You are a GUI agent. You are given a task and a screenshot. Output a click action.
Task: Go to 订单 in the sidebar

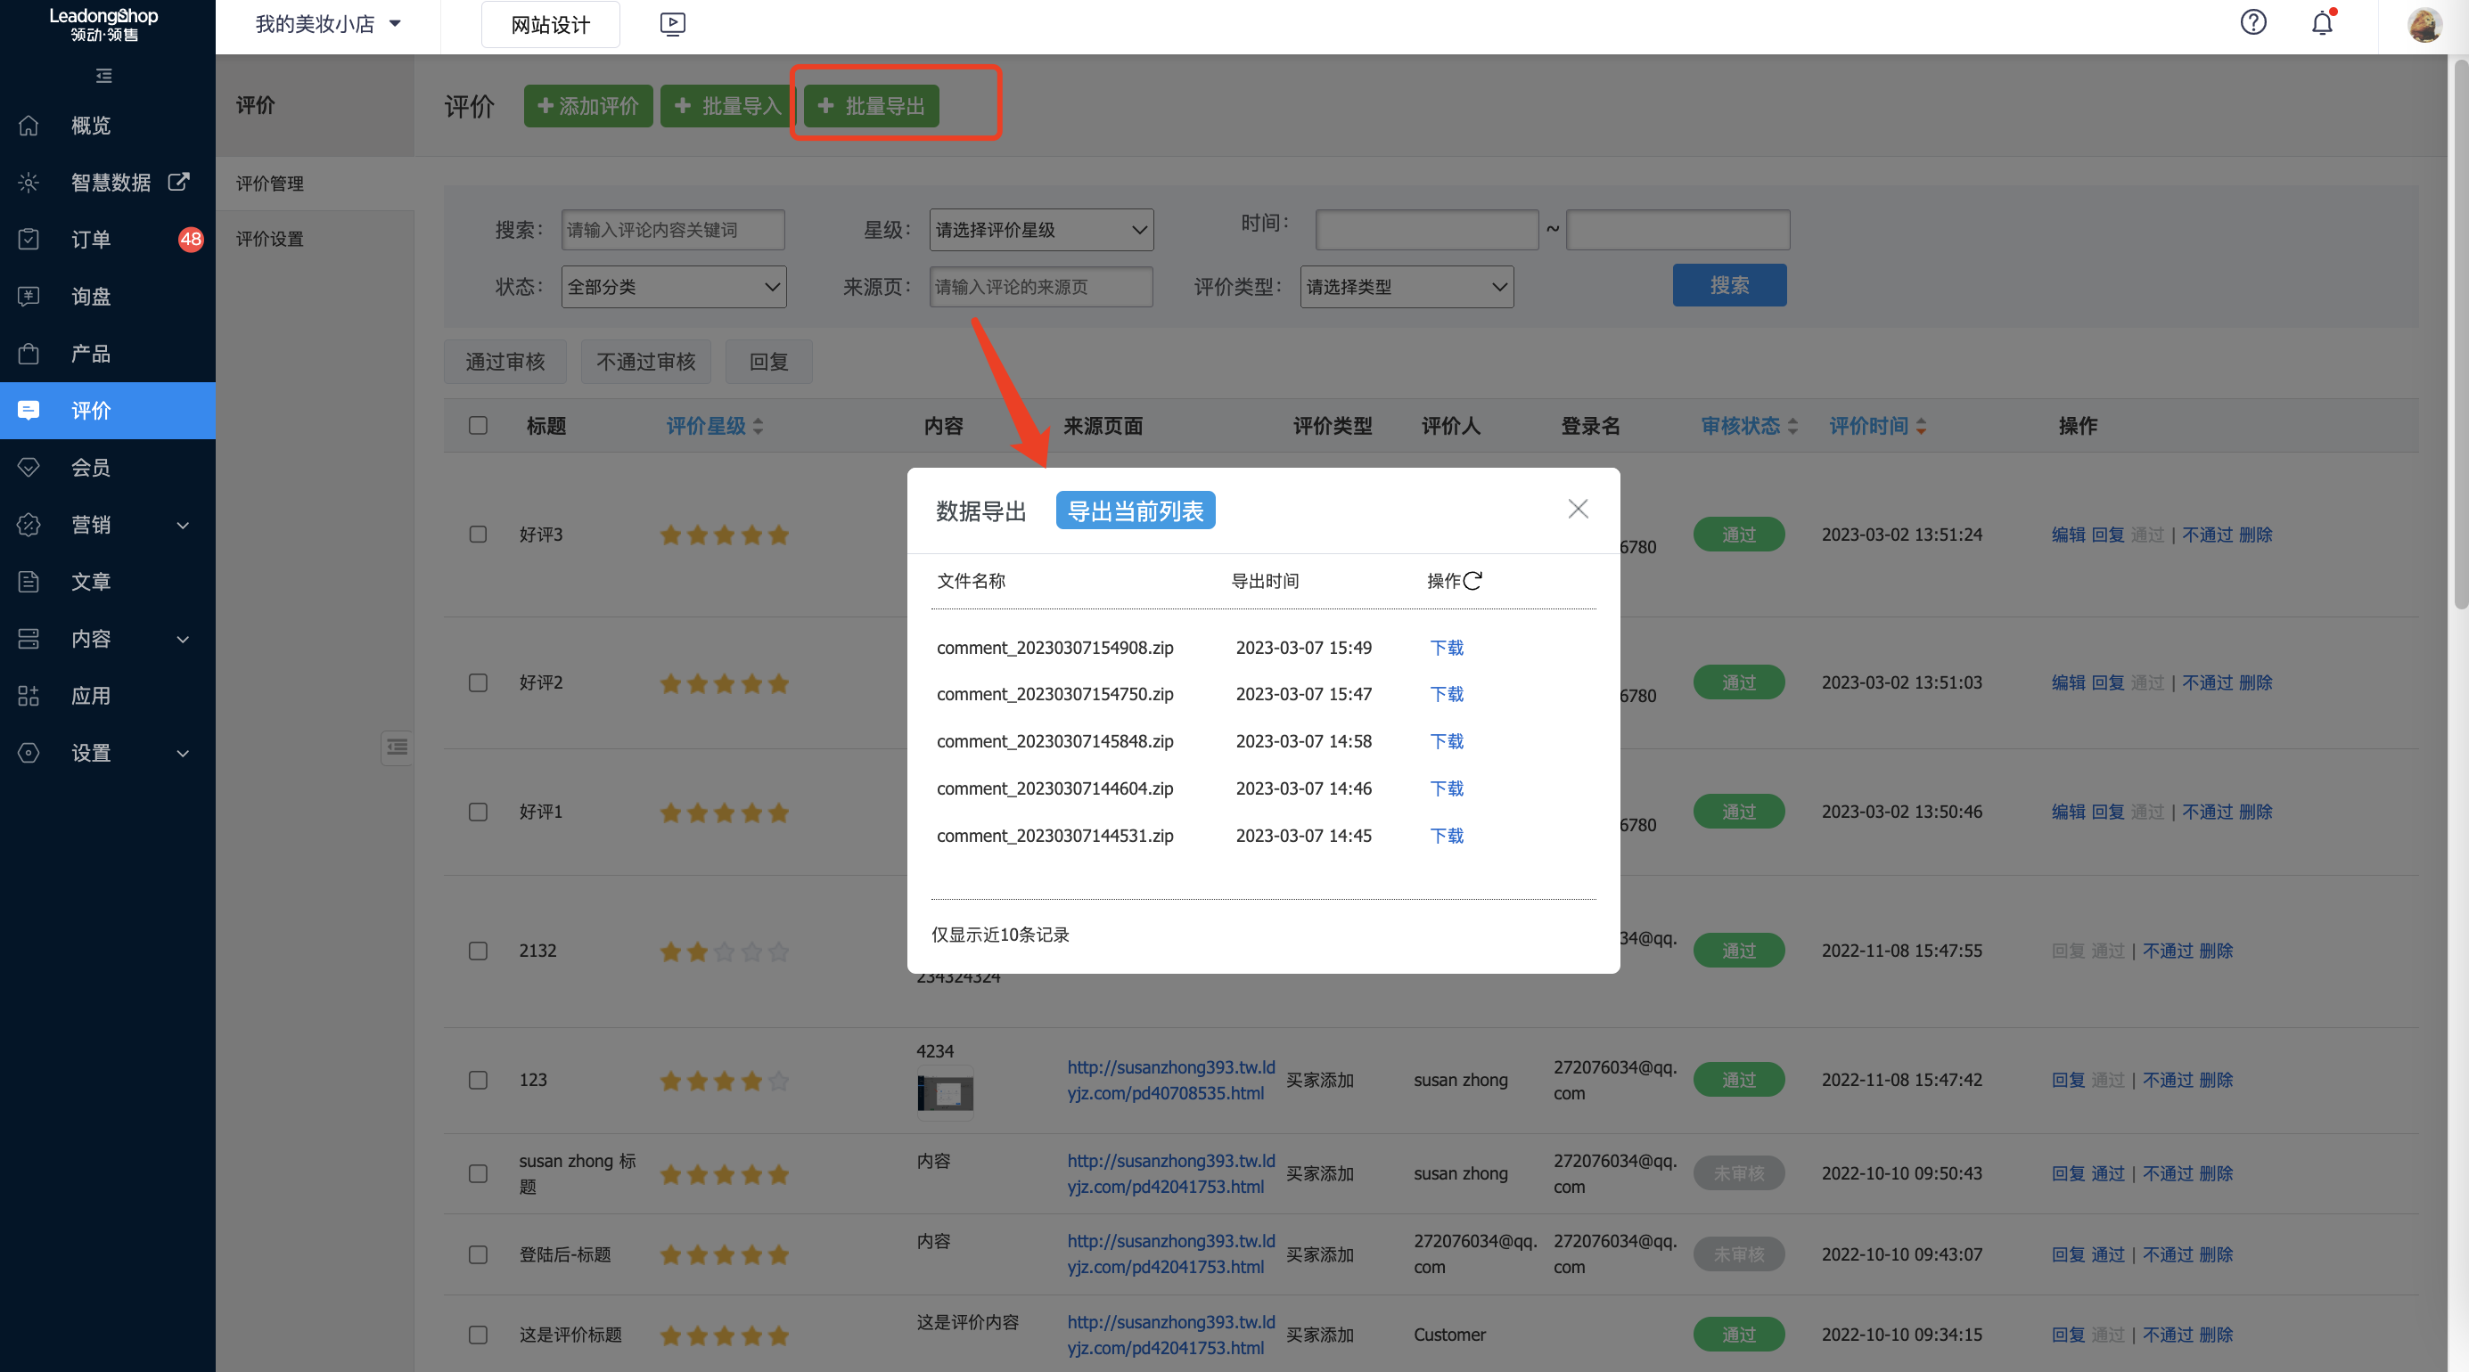pyautogui.click(x=91, y=240)
